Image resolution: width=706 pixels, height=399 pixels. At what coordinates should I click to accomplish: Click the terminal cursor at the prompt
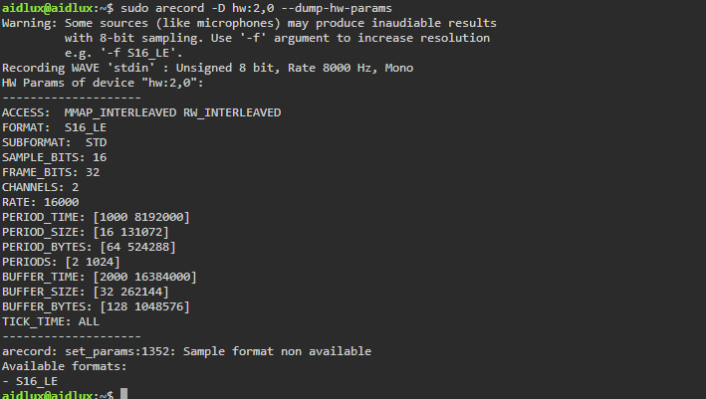point(123,394)
